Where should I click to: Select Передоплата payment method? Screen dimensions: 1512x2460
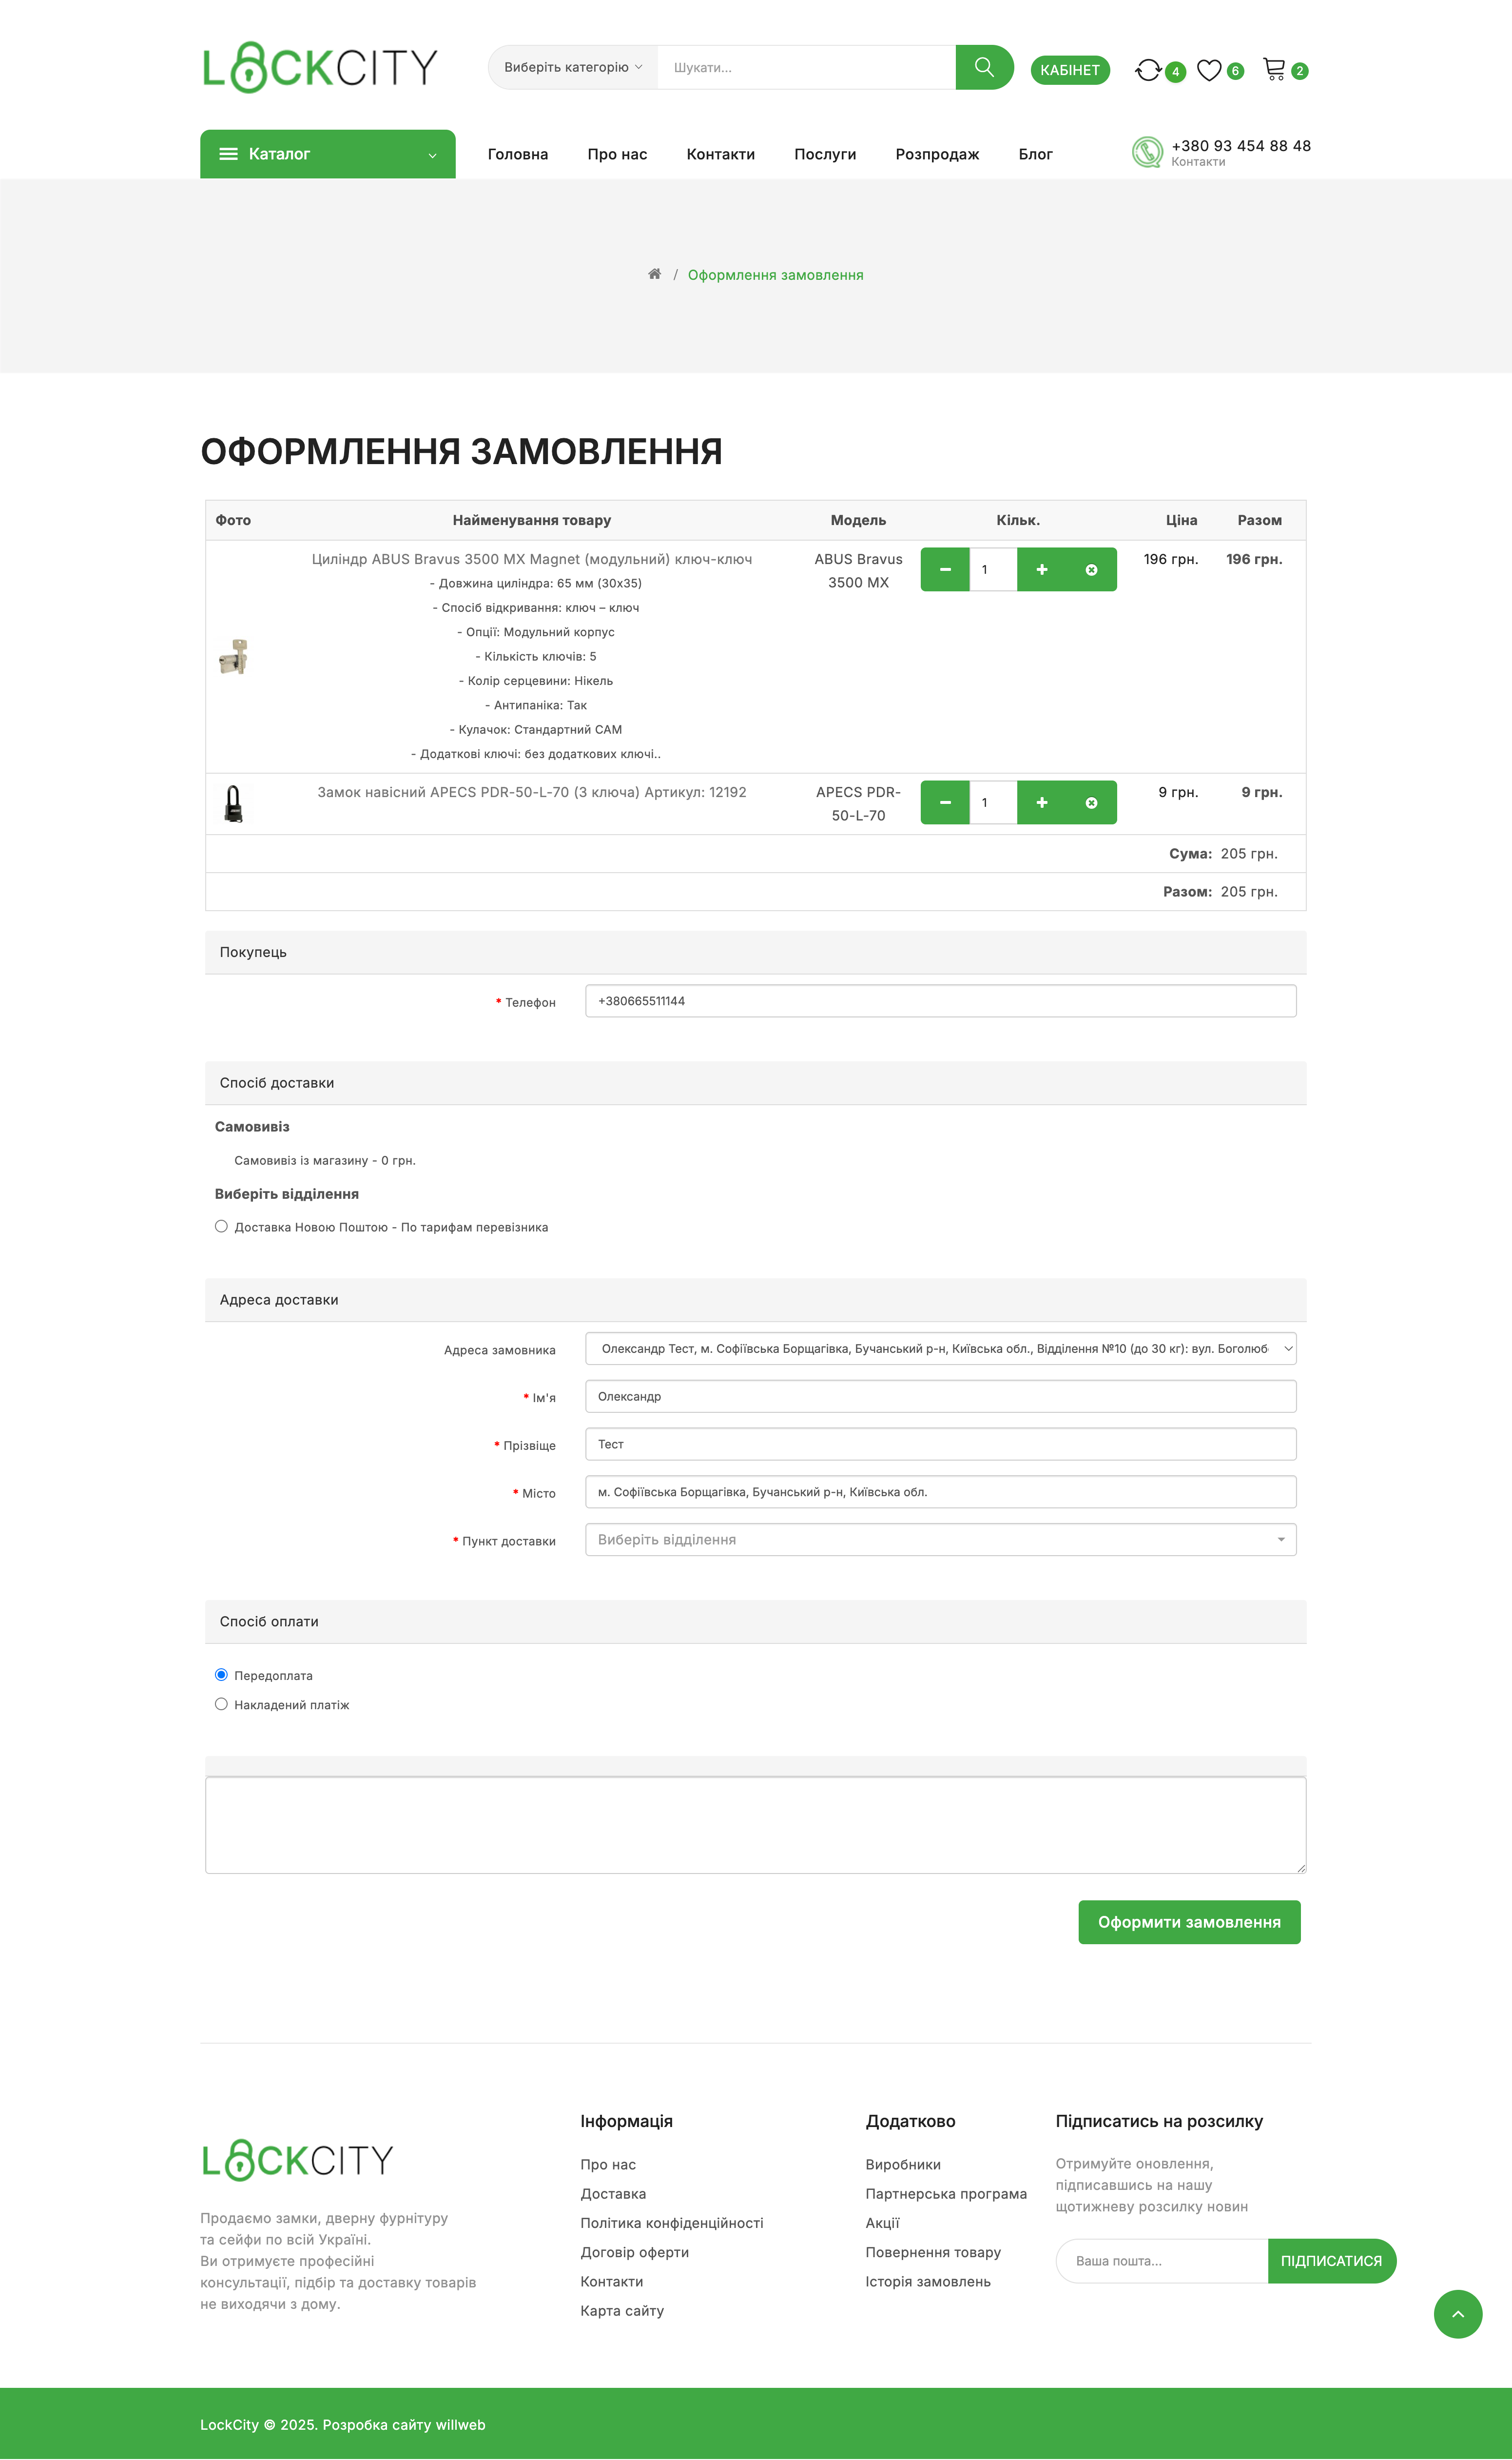[221, 1675]
